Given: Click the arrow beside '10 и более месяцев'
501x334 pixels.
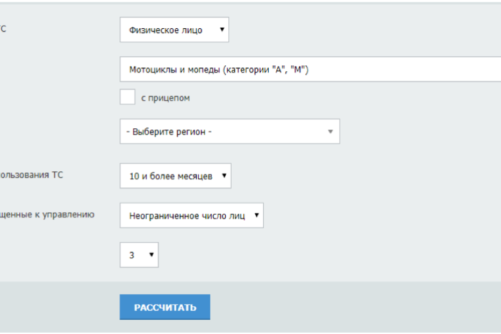Looking at the screenshot, I should pos(224,176).
